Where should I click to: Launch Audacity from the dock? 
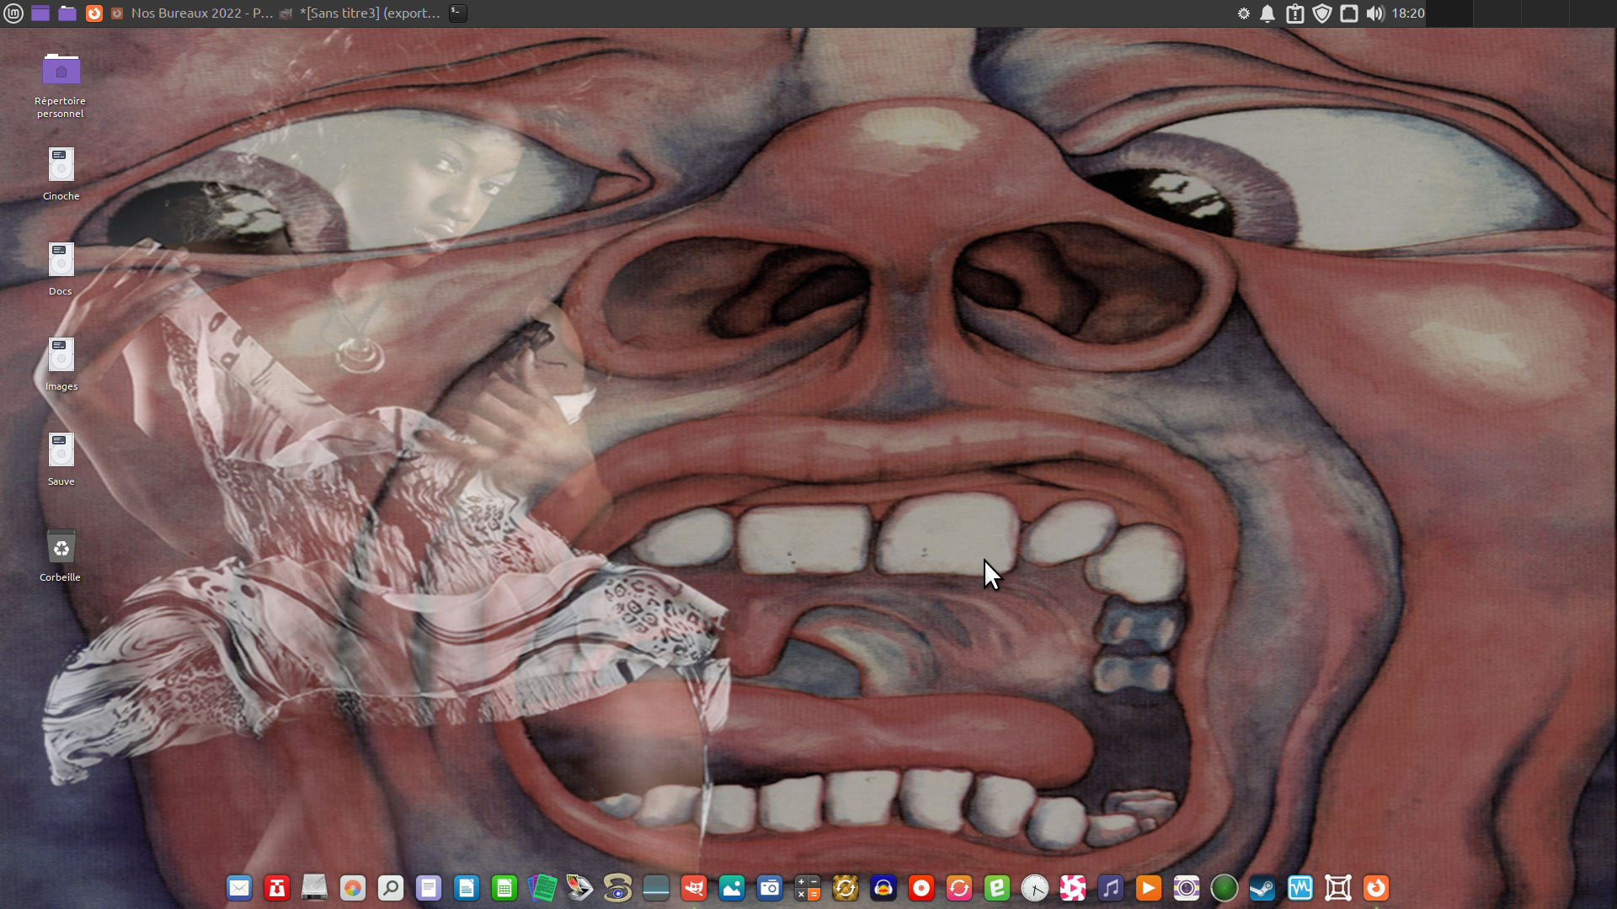pyautogui.click(x=883, y=888)
